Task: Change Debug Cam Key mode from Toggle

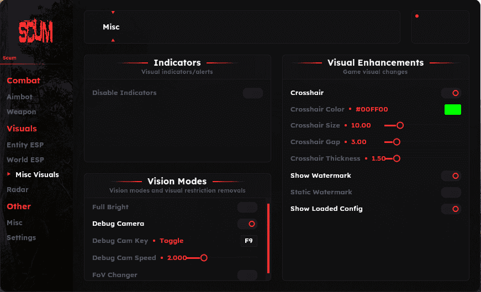Action: 172,241
